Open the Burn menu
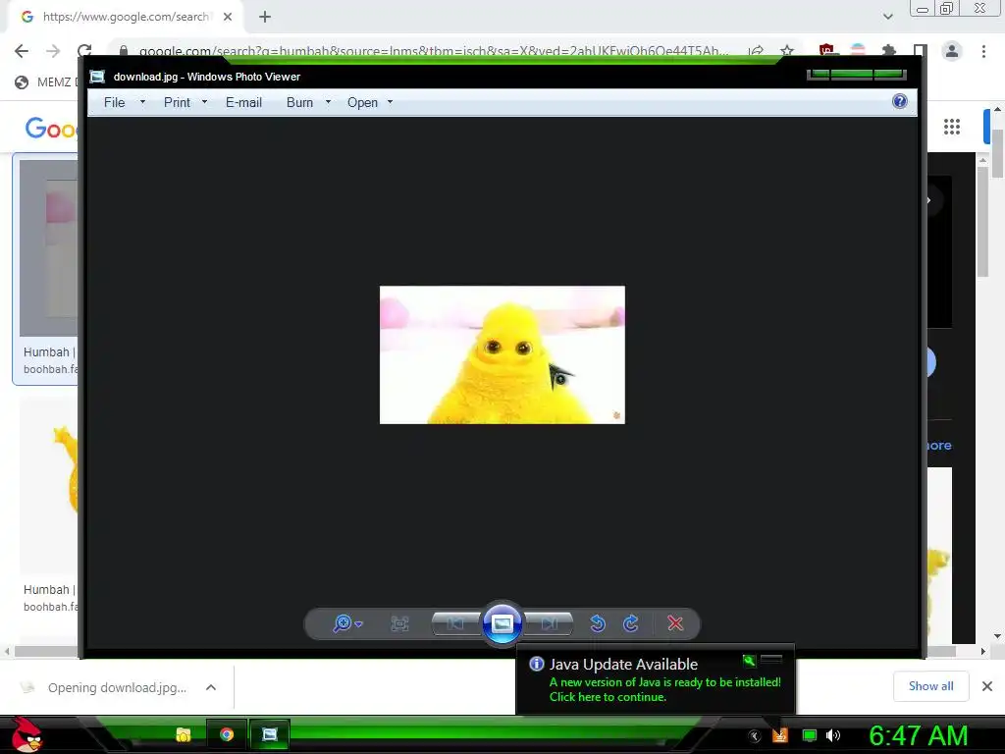Viewport: 1005px width, 754px height. coord(299,102)
